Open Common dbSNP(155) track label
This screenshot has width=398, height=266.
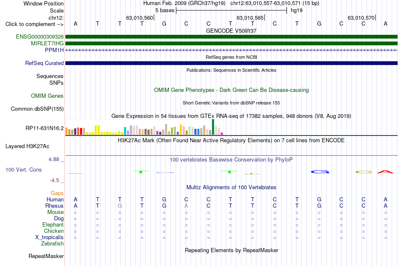[x=37, y=109]
